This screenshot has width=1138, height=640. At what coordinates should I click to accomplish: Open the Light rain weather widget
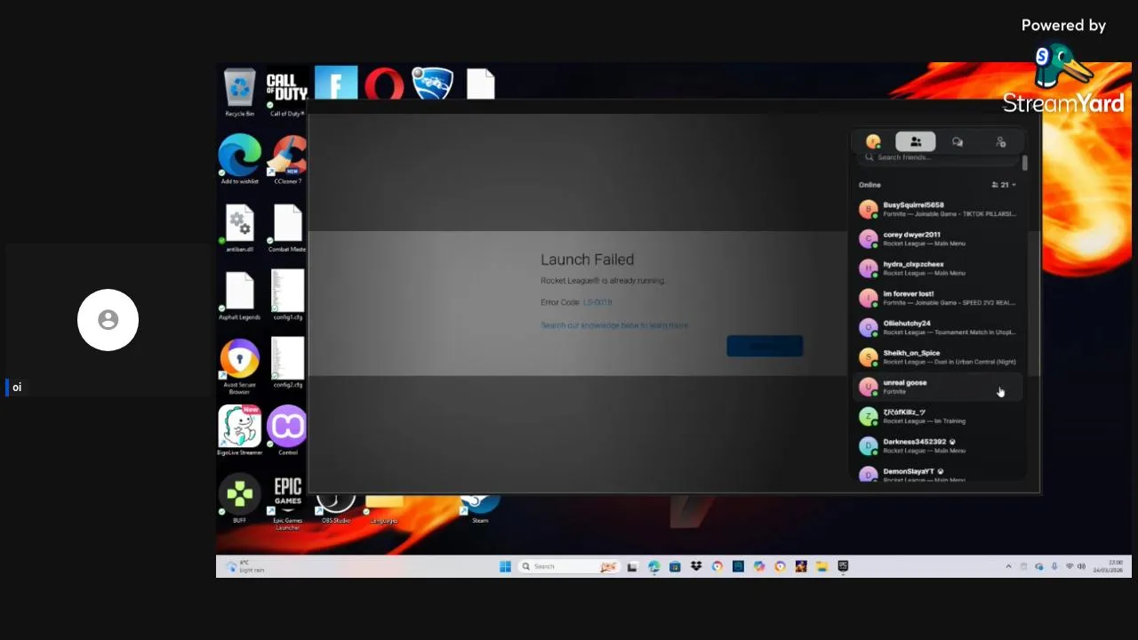coord(245,566)
